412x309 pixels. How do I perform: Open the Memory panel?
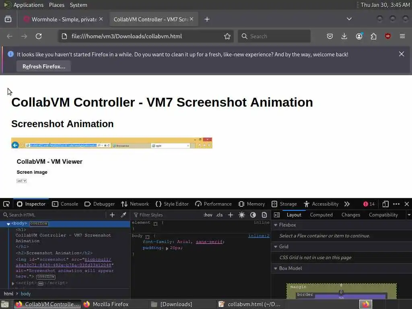click(251, 204)
